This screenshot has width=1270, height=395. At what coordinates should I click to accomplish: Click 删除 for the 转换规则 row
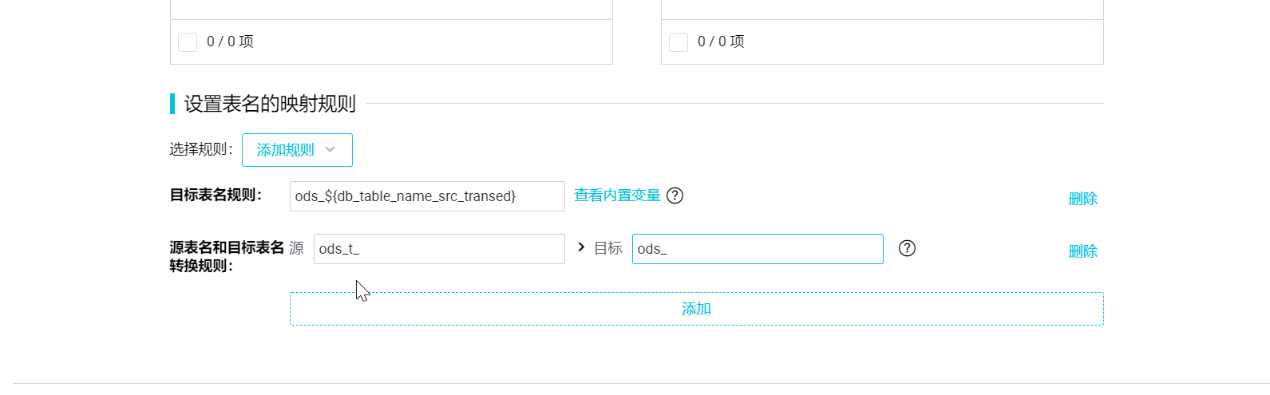pyautogui.click(x=1082, y=251)
